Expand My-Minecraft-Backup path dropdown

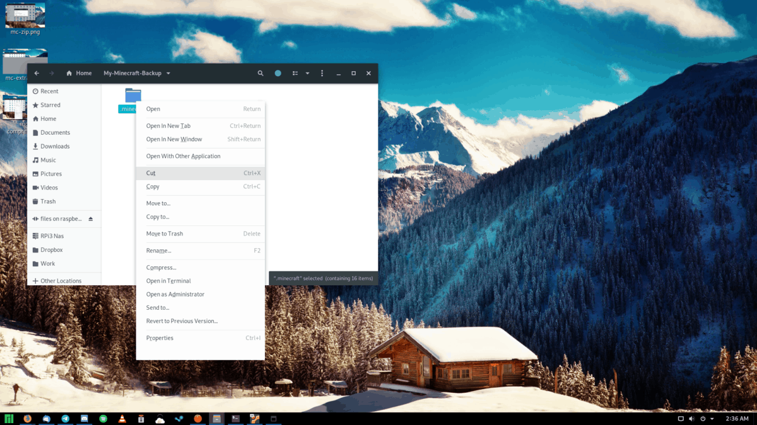coord(168,73)
